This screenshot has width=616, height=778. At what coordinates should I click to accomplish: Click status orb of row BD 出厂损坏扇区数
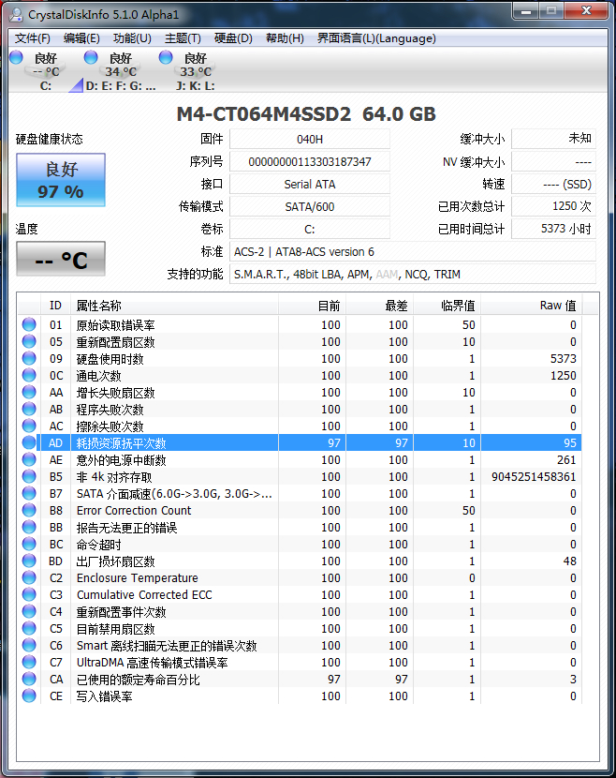click(29, 561)
